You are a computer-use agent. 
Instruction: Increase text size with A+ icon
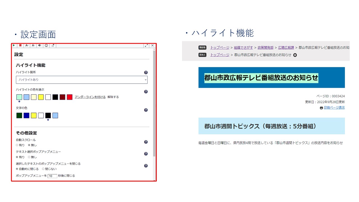click(27, 45)
